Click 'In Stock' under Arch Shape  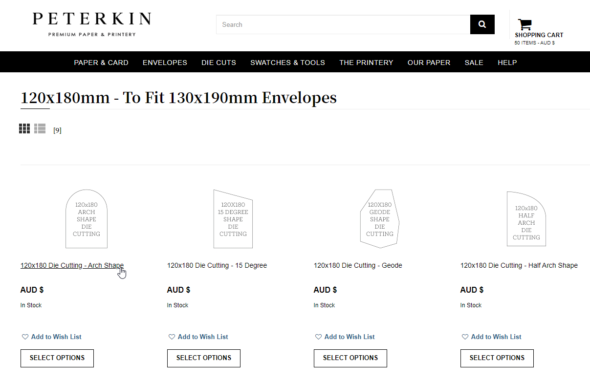click(31, 305)
